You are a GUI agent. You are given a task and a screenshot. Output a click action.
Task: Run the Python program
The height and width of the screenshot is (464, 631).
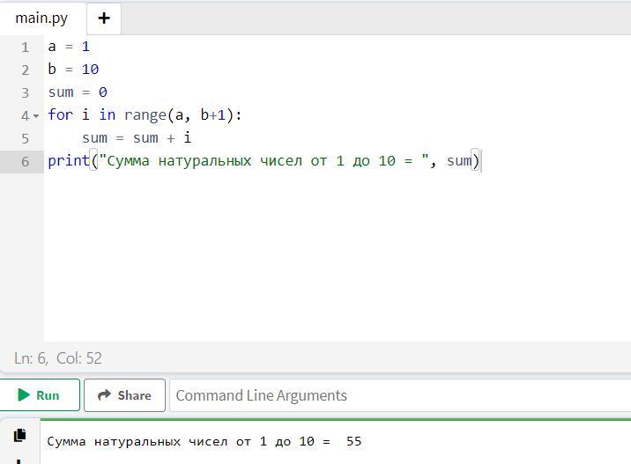click(x=40, y=395)
